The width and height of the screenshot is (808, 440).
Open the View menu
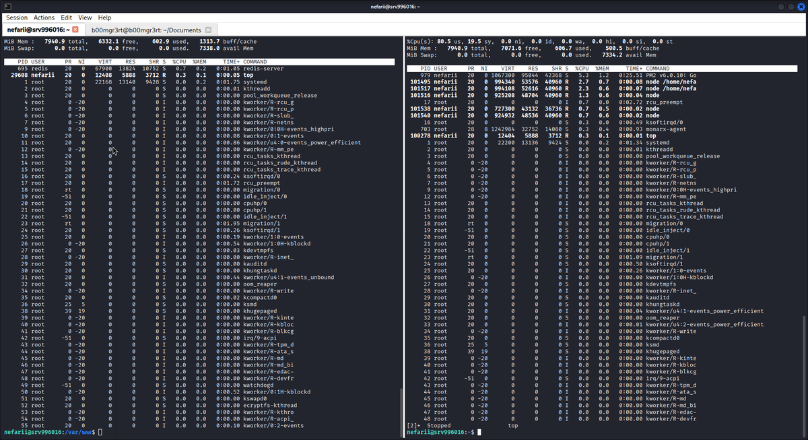coord(85,18)
